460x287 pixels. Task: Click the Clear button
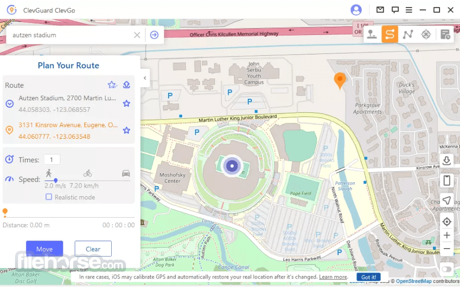point(93,249)
